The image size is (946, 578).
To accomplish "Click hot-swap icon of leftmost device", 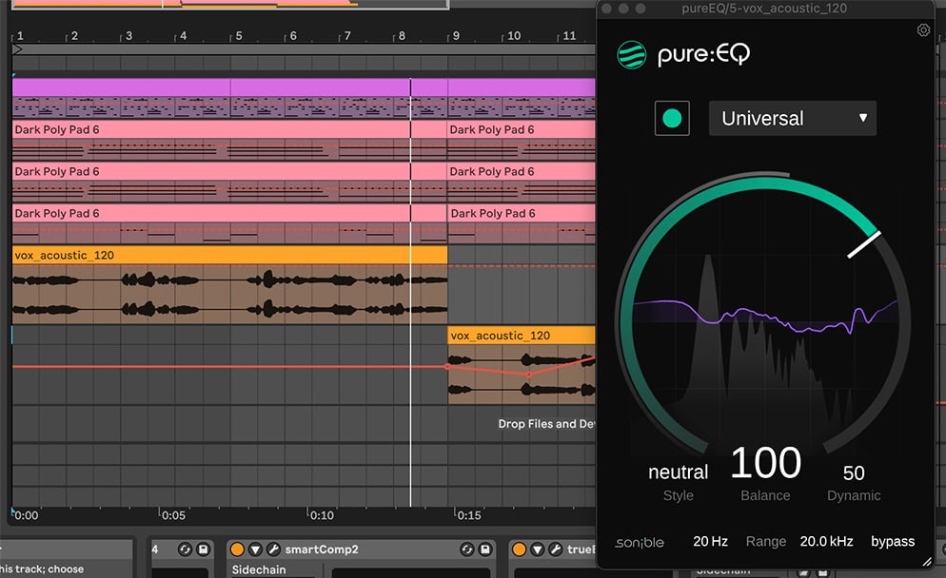I will coord(185,549).
